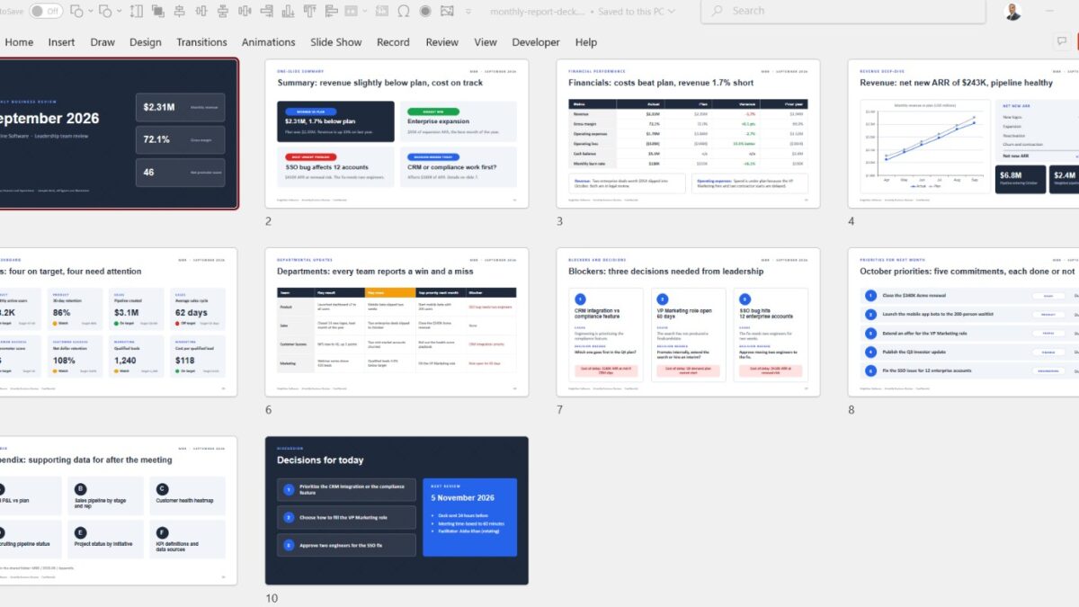Click the Align Left icon
The height and width of the screenshot is (607, 1079).
point(331,11)
